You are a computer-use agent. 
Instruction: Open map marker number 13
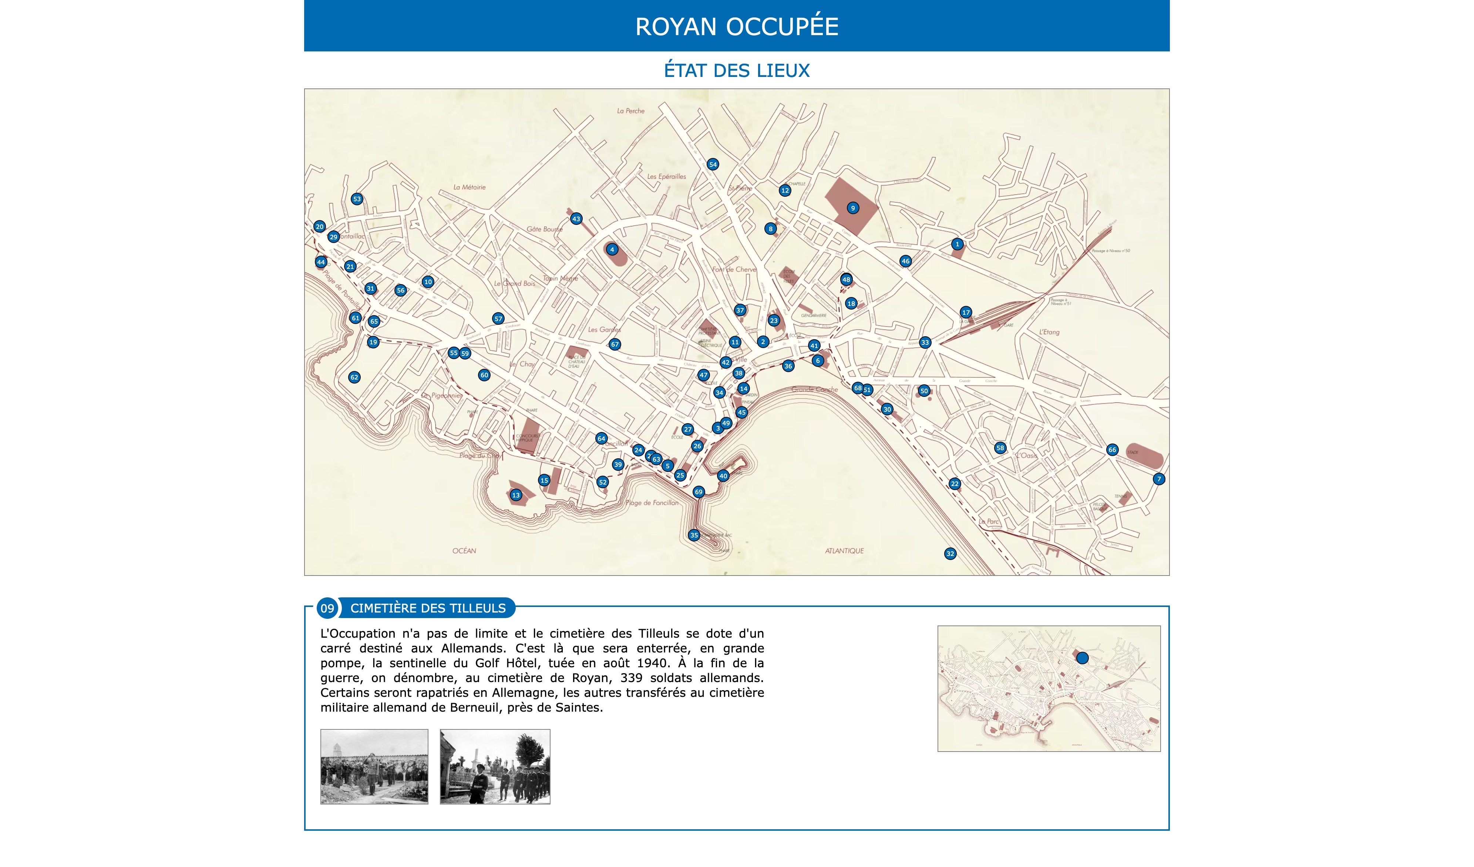(516, 496)
